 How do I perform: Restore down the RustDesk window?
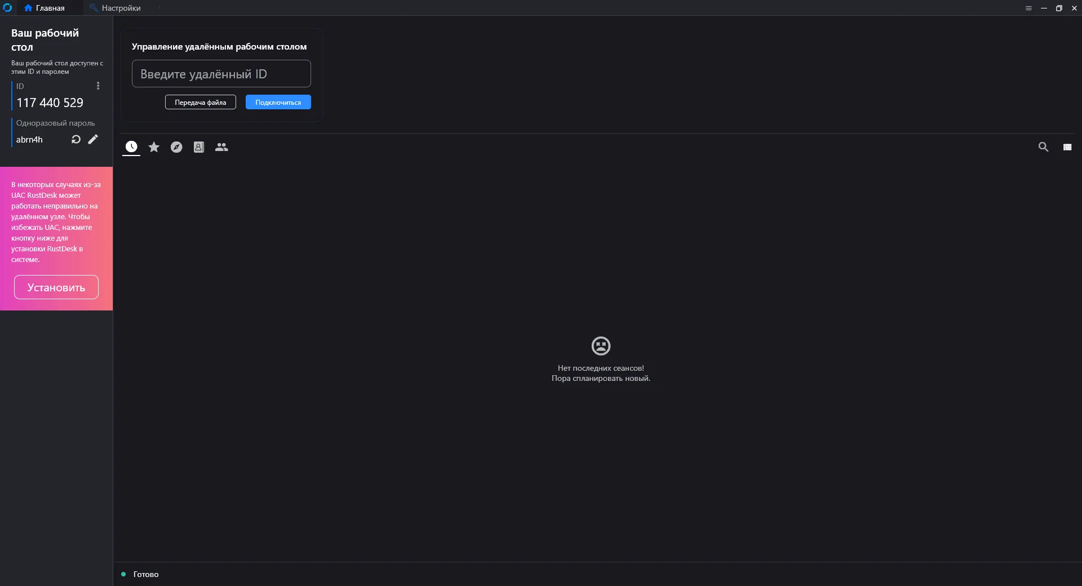point(1059,8)
